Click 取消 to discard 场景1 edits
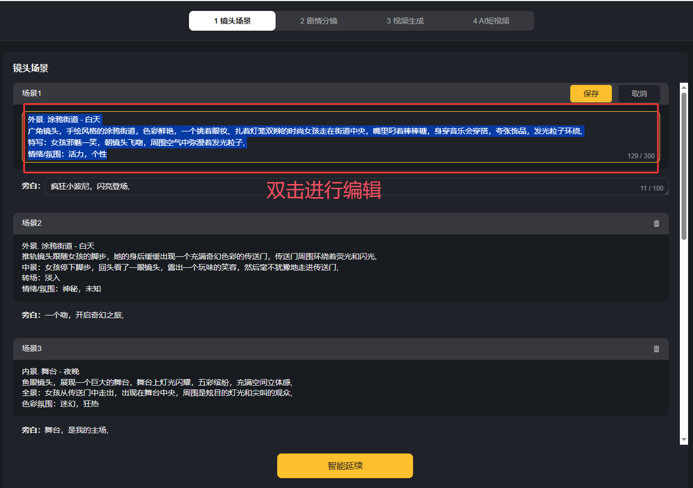This screenshot has width=693, height=488. (x=639, y=94)
